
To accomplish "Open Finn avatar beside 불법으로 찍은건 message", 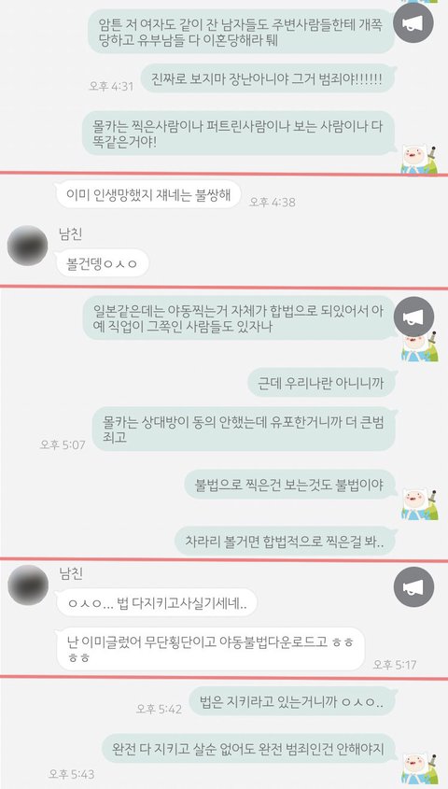I will click(x=420, y=505).
